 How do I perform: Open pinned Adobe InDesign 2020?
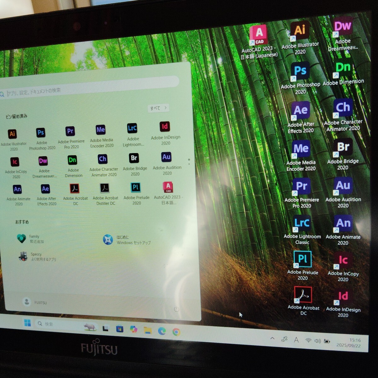tap(165, 133)
